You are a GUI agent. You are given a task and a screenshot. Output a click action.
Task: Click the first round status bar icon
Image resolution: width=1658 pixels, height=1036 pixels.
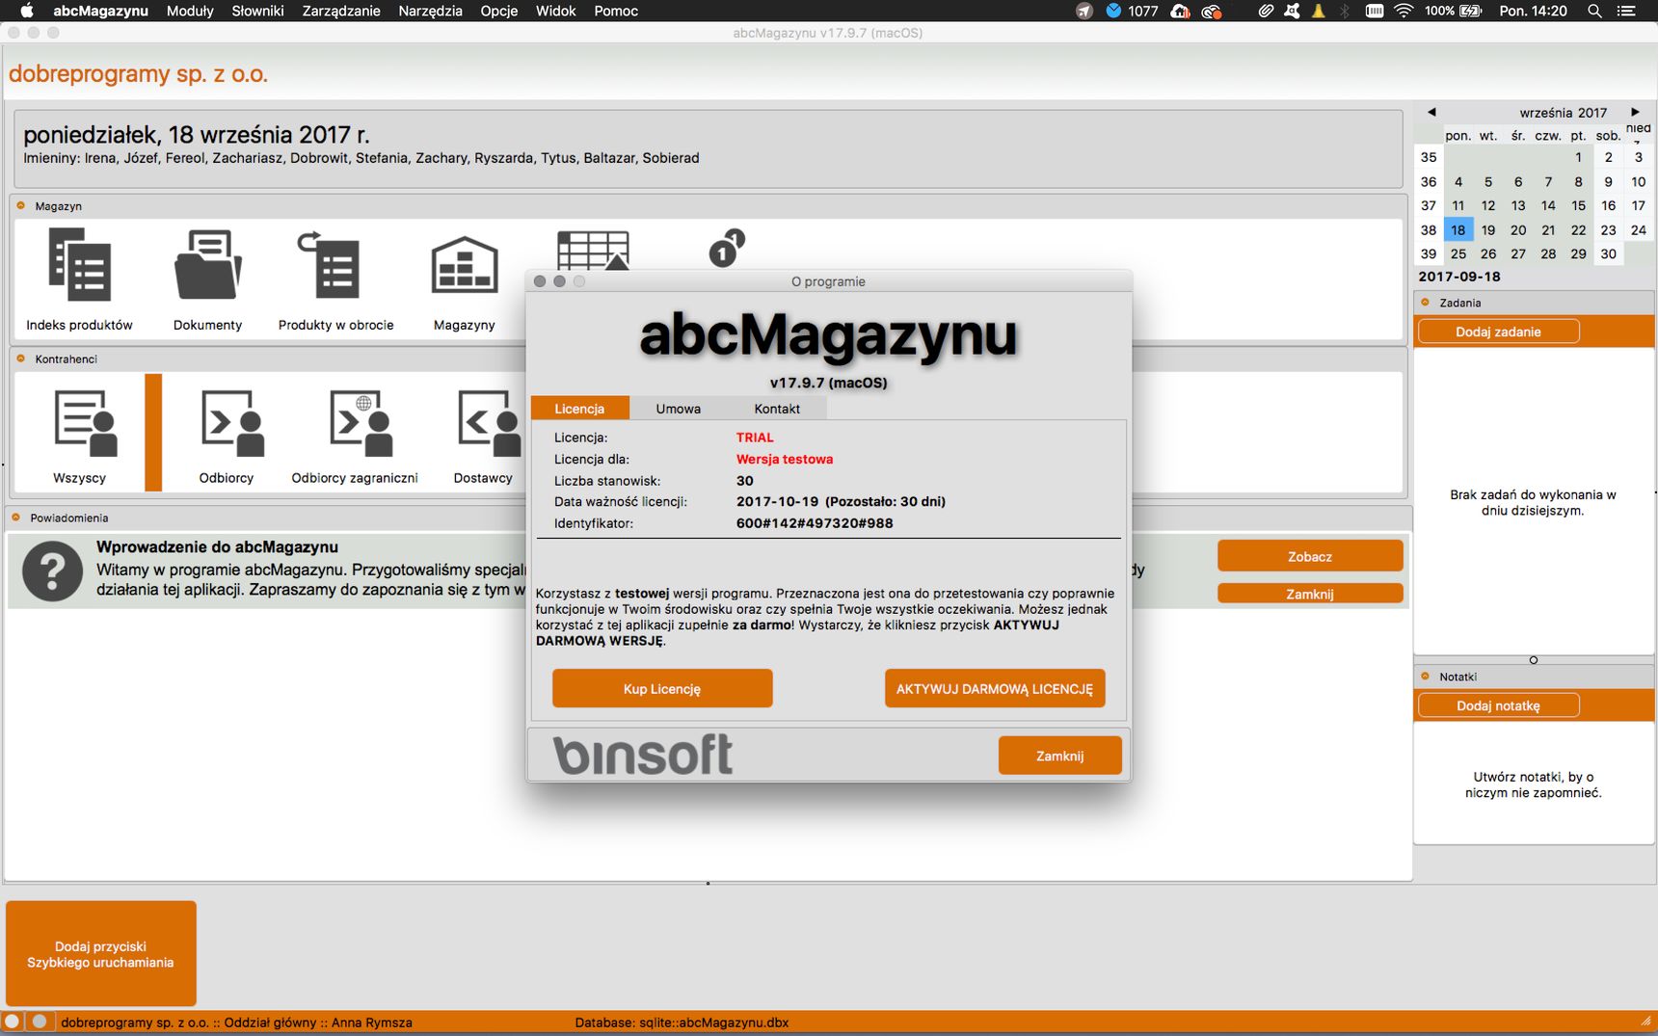[13, 1022]
